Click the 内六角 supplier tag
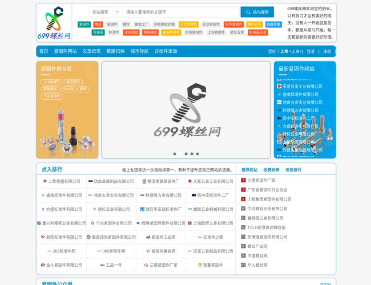Viewport: 371px width, 285px height. (68, 89)
